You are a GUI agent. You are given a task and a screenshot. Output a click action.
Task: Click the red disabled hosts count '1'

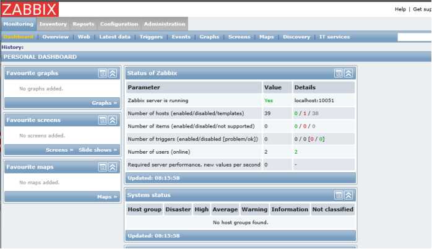(305, 113)
